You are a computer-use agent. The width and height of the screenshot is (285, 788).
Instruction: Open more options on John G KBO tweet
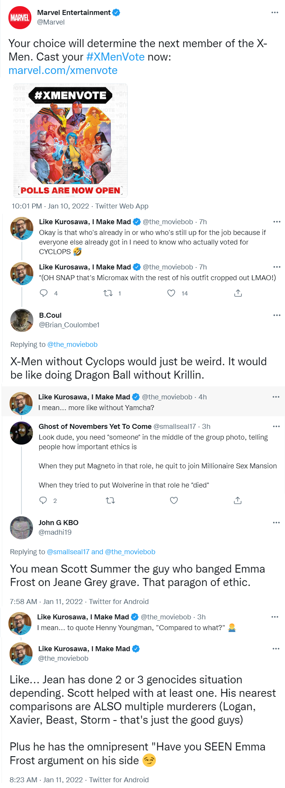click(276, 522)
